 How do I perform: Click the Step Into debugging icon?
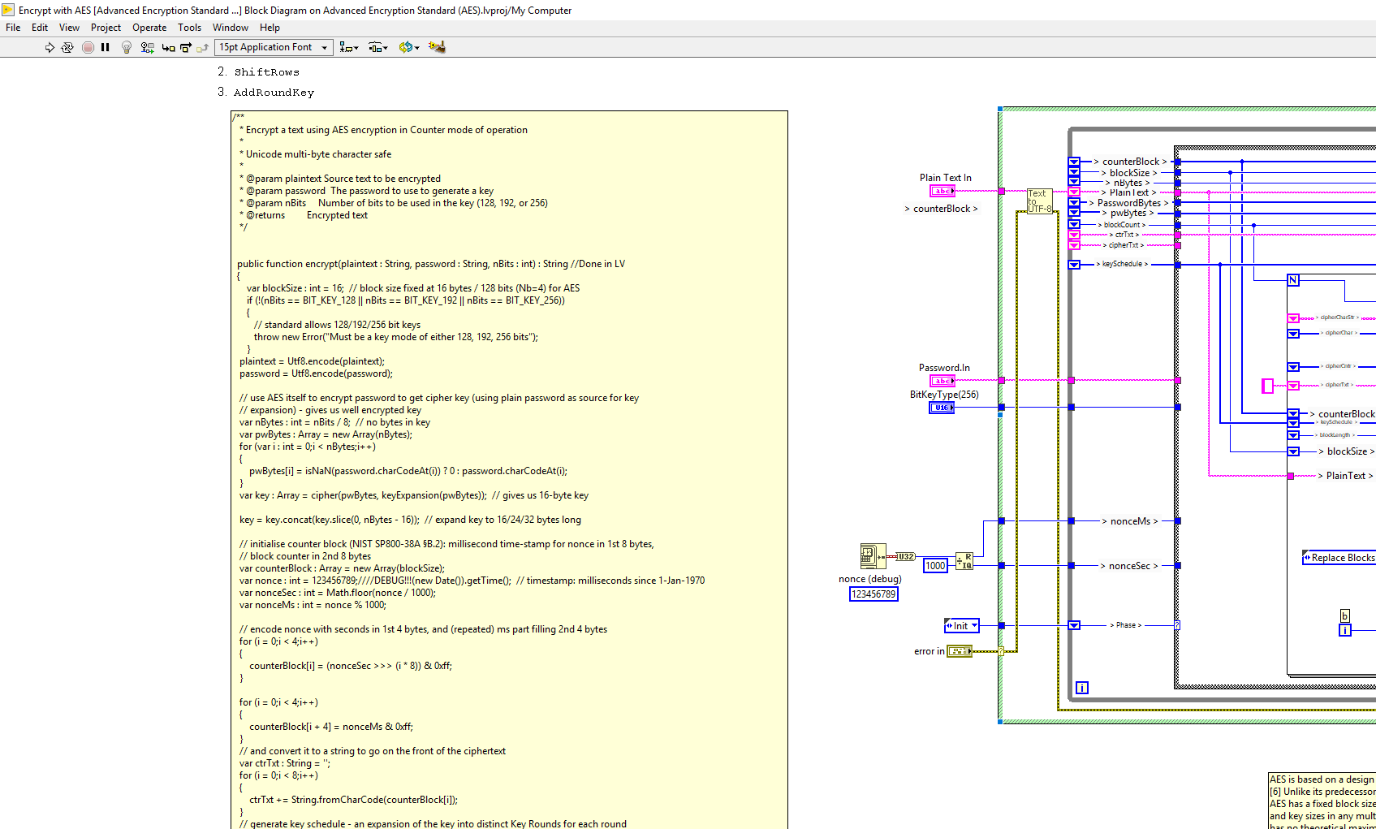tap(168, 47)
